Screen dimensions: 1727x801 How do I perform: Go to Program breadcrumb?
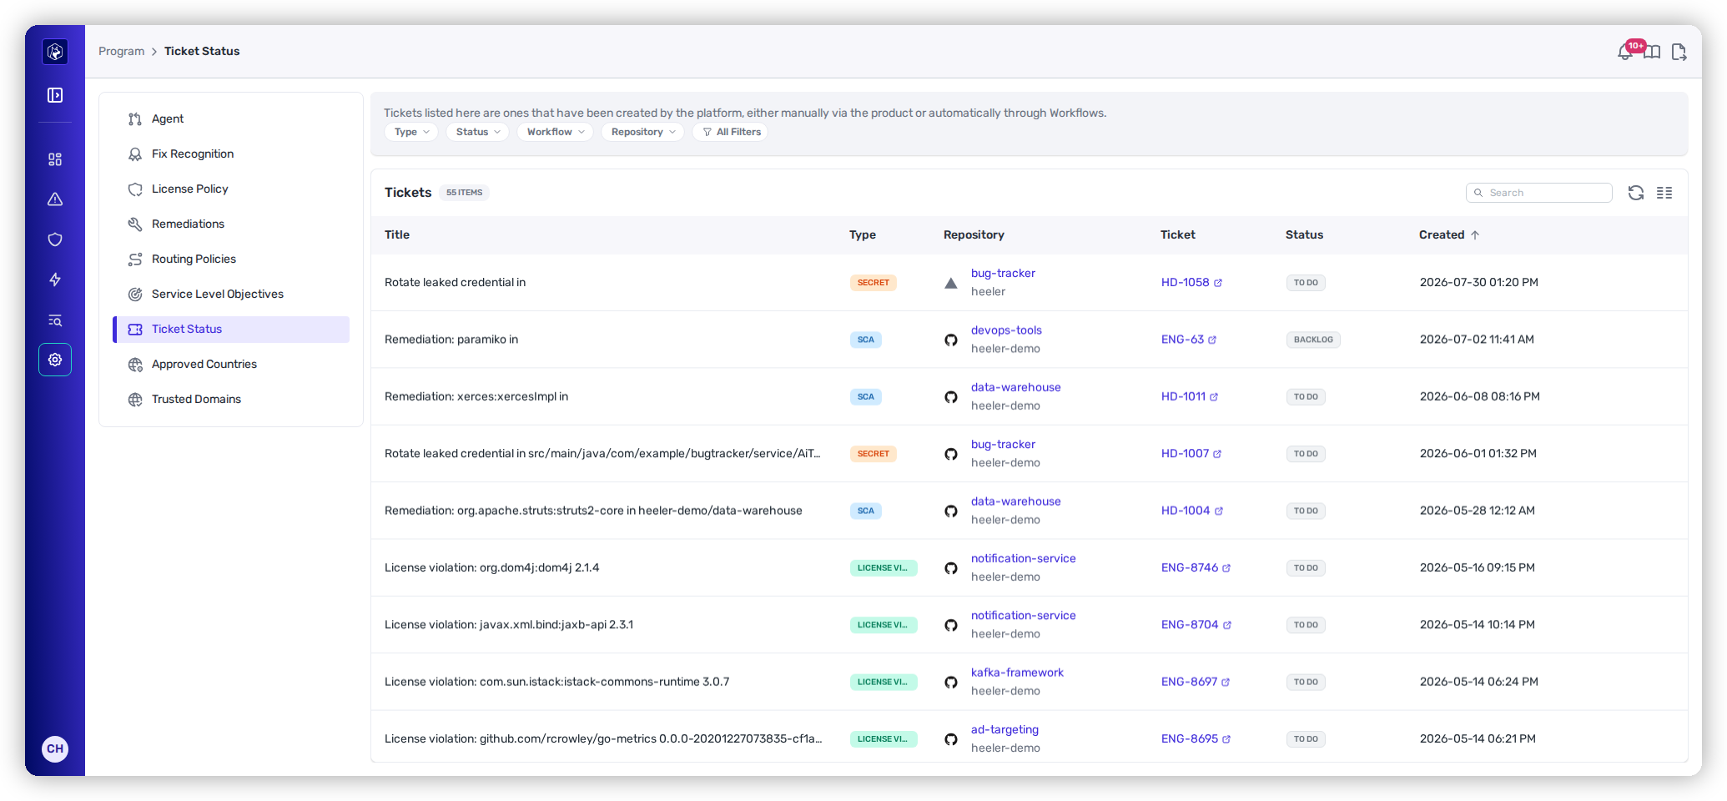coord(121,52)
